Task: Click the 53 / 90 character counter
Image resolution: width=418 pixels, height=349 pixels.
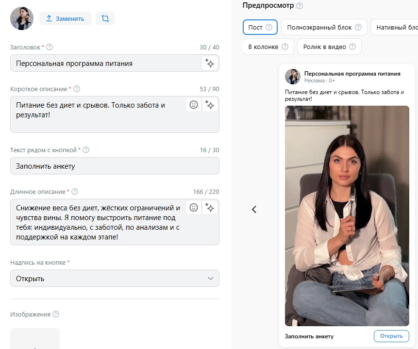Action: pyautogui.click(x=209, y=89)
